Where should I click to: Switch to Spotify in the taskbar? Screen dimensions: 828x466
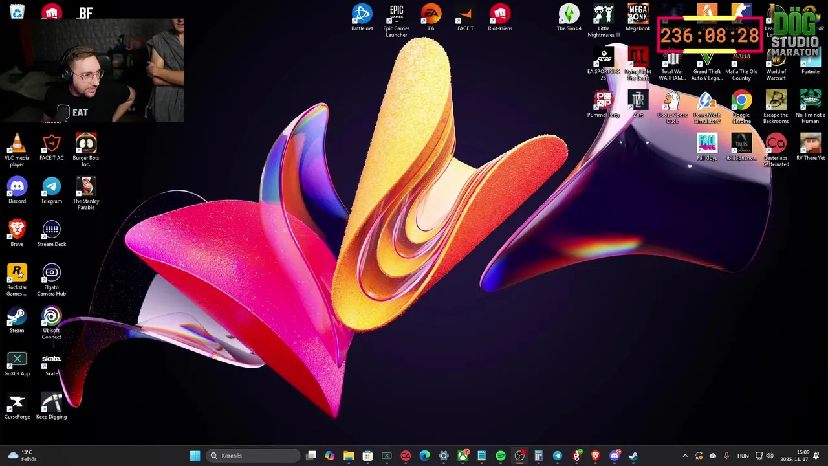[501, 456]
